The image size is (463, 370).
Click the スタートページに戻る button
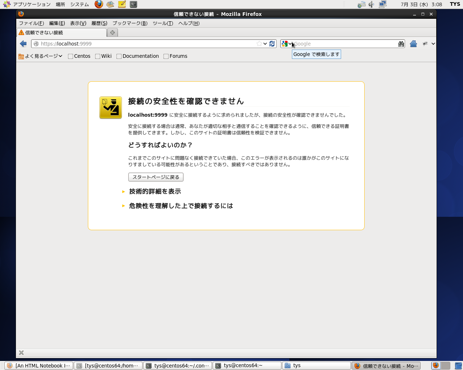156,177
